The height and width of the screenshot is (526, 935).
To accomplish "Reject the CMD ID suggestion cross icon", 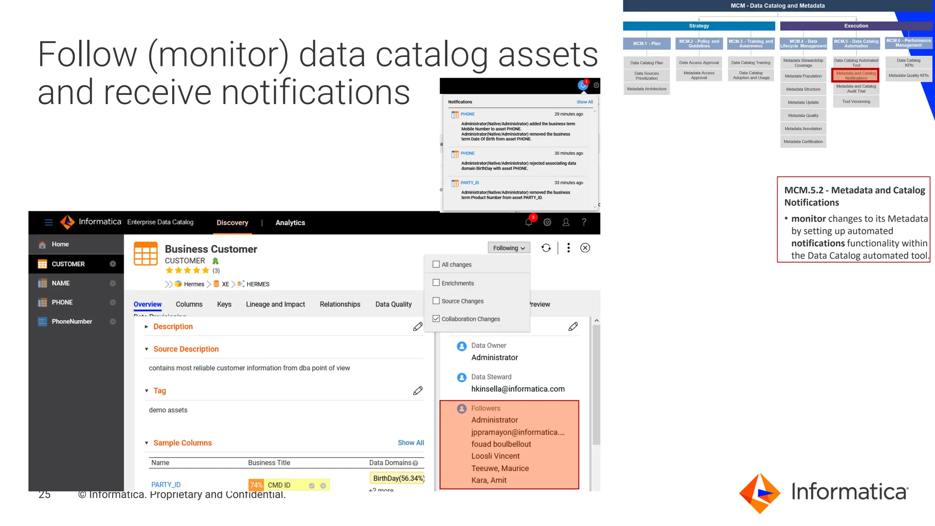I will (x=323, y=486).
